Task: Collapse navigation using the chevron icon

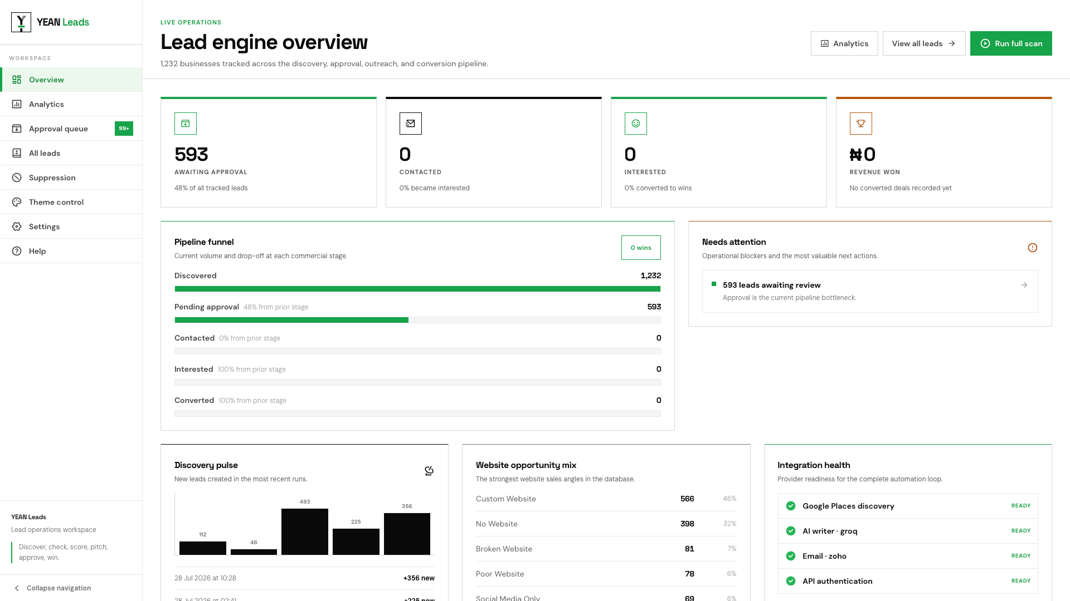Action: (17, 588)
